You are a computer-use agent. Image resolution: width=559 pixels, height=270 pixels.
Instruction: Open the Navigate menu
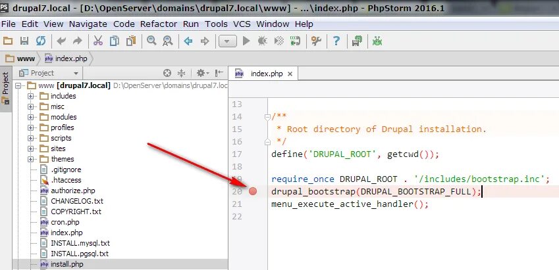88,24
